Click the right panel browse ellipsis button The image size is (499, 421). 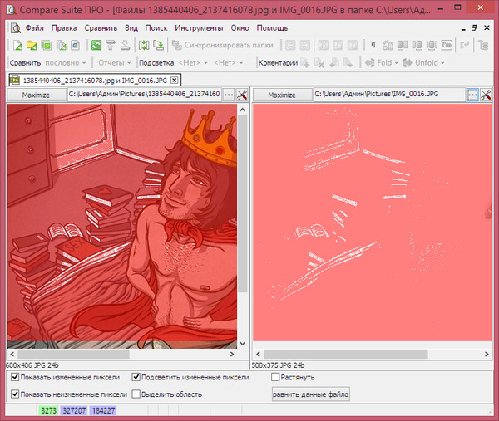[472, 95]
